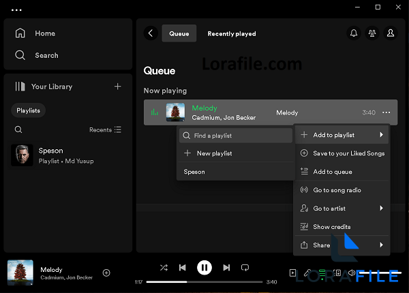Search within Your Library
Image resolution: width=409 pixels, height=293 pixels.
point(18,129)
